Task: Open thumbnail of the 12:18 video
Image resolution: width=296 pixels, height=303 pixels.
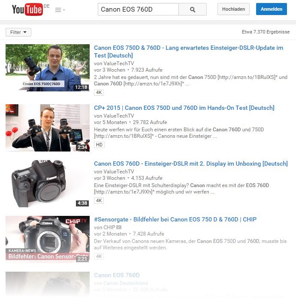Action: pyautogui.click(x=48, y=68)
